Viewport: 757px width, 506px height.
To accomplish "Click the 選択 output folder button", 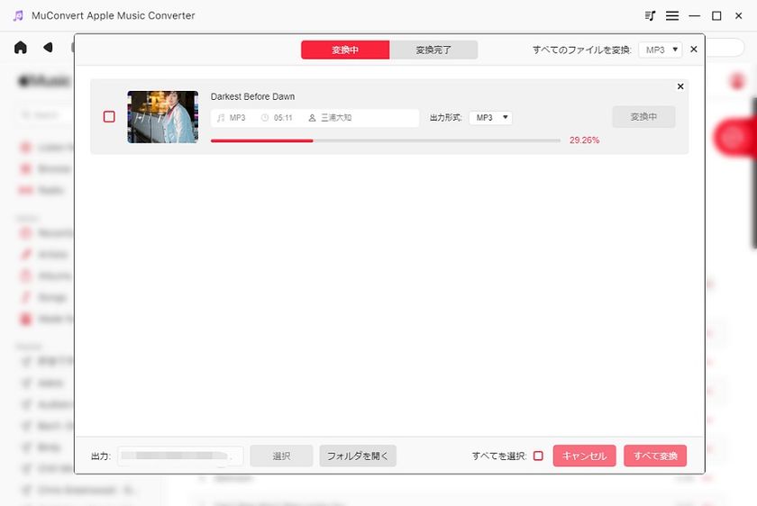I will coord(281,456).
